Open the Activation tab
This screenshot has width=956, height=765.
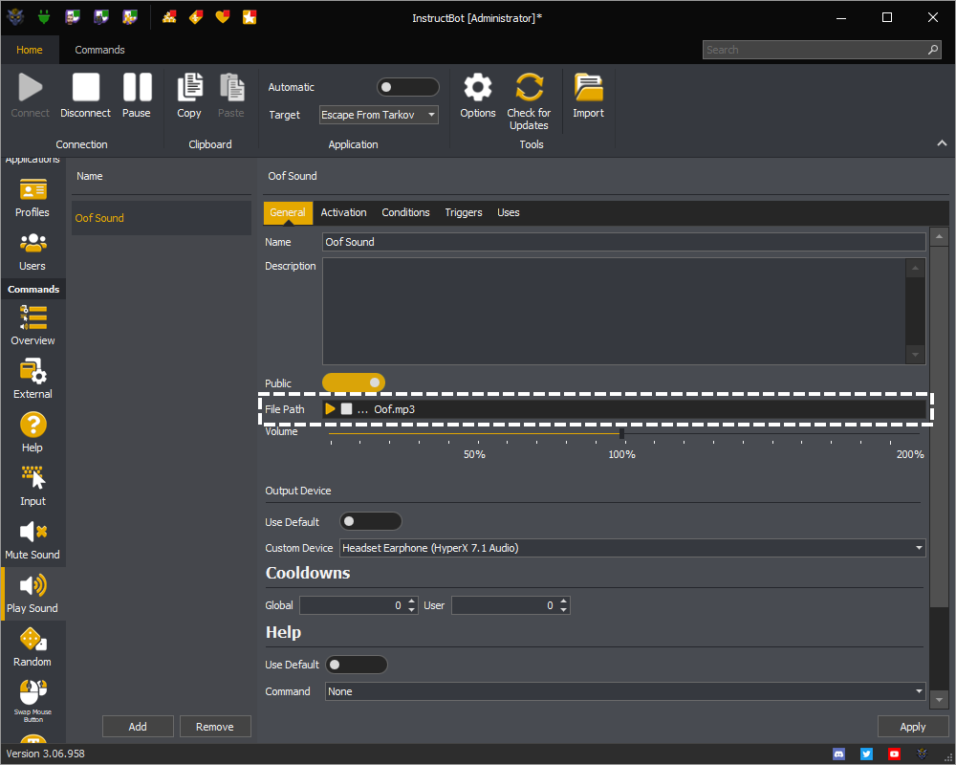343,212
